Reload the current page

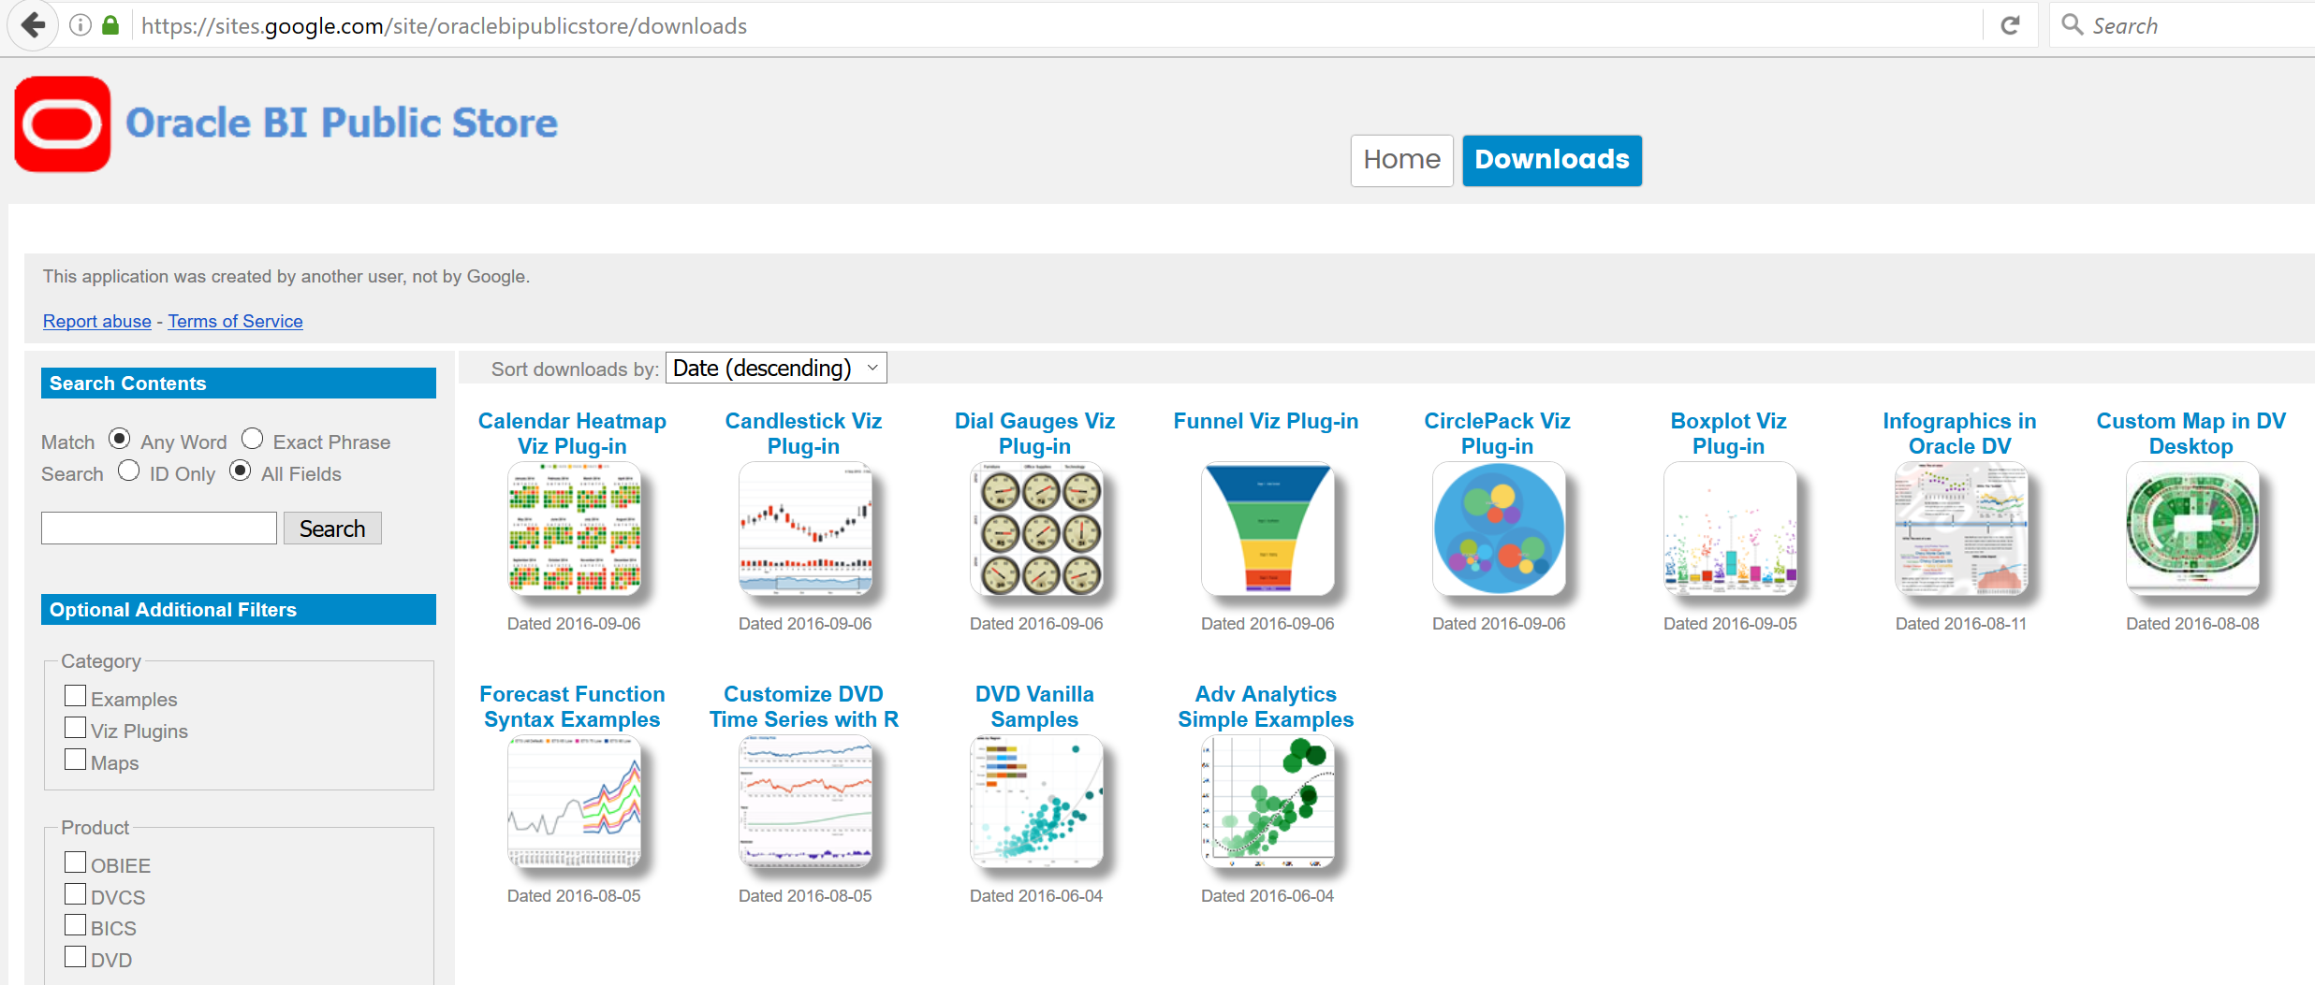(x=2011, y=24)
